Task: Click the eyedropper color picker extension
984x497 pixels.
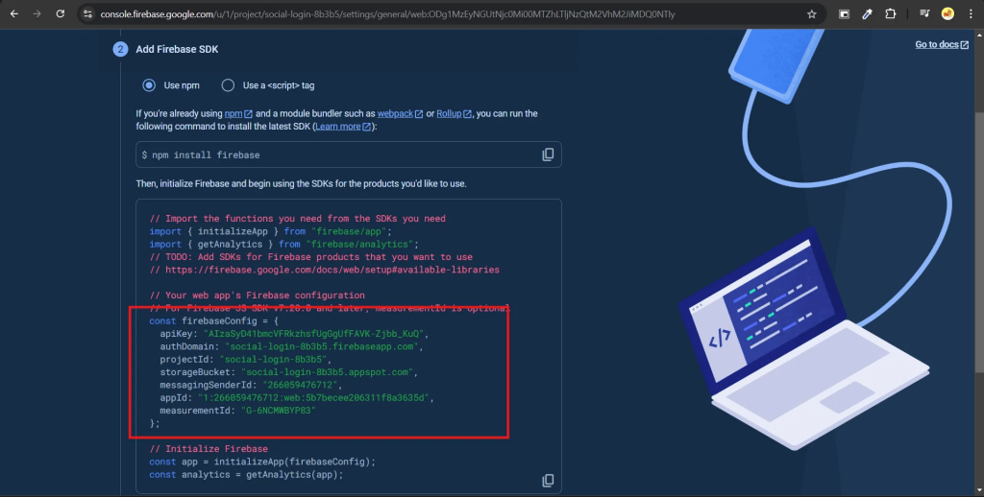Action: tap(867, 14)
